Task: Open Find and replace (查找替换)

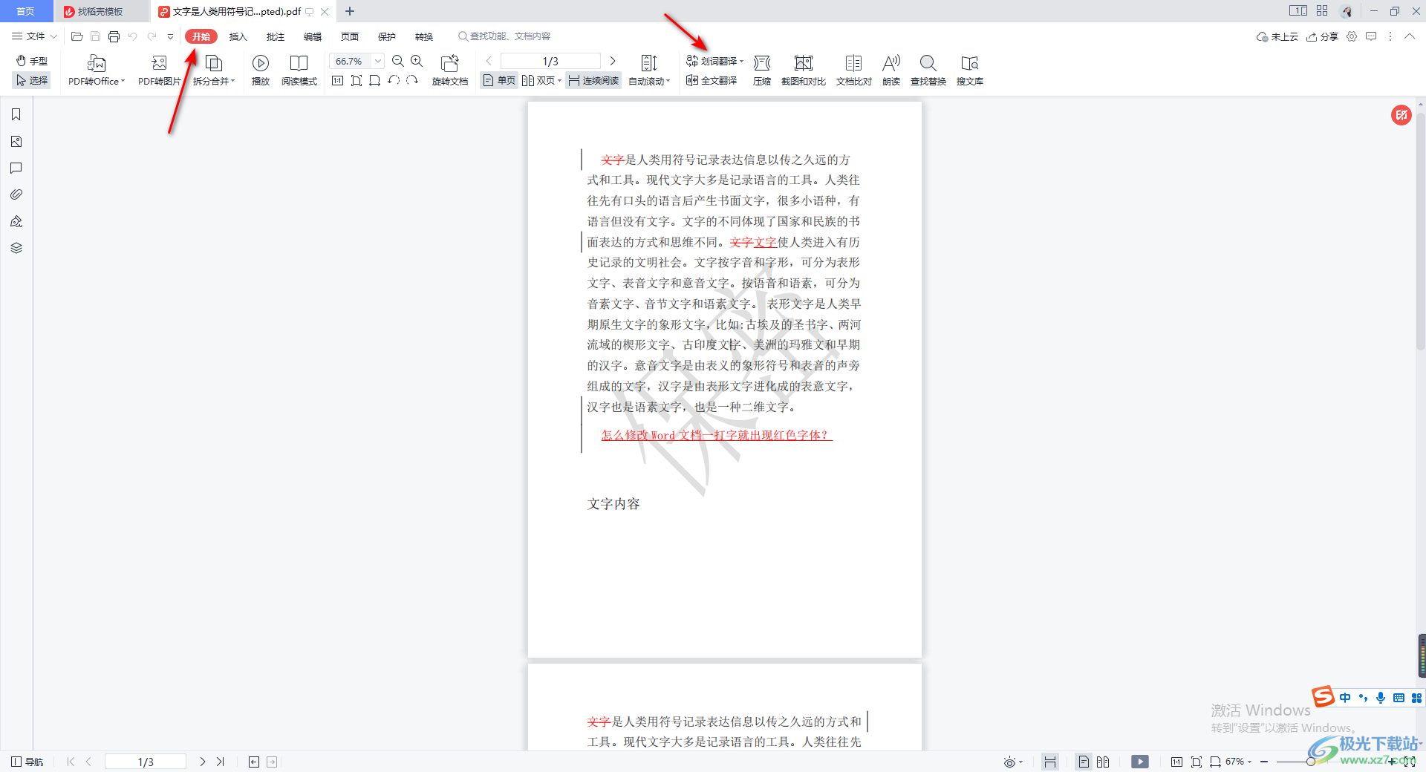Action: tap(928, 71)
